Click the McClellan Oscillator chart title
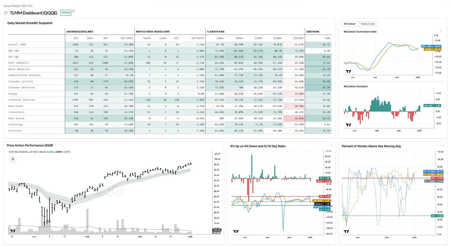The image size is (451, 246). [356, 86]
